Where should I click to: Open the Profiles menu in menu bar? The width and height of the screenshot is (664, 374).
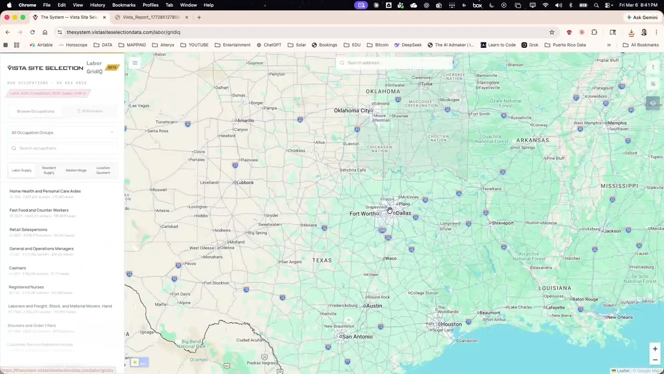[x=150, y=5]
